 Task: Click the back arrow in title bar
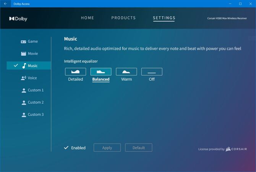point(5,3)
